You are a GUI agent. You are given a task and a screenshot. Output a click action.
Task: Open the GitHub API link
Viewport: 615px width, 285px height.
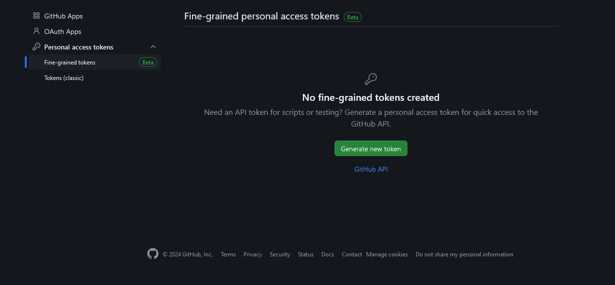pyautogui.click(x=371, y=169)
